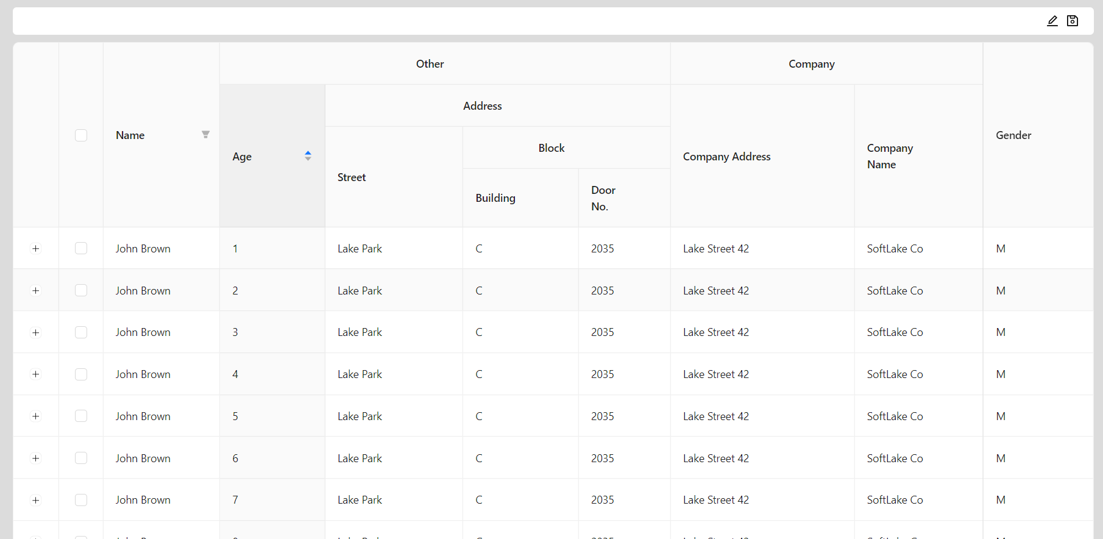Click the save icon in toolbar

[1073, 21]
